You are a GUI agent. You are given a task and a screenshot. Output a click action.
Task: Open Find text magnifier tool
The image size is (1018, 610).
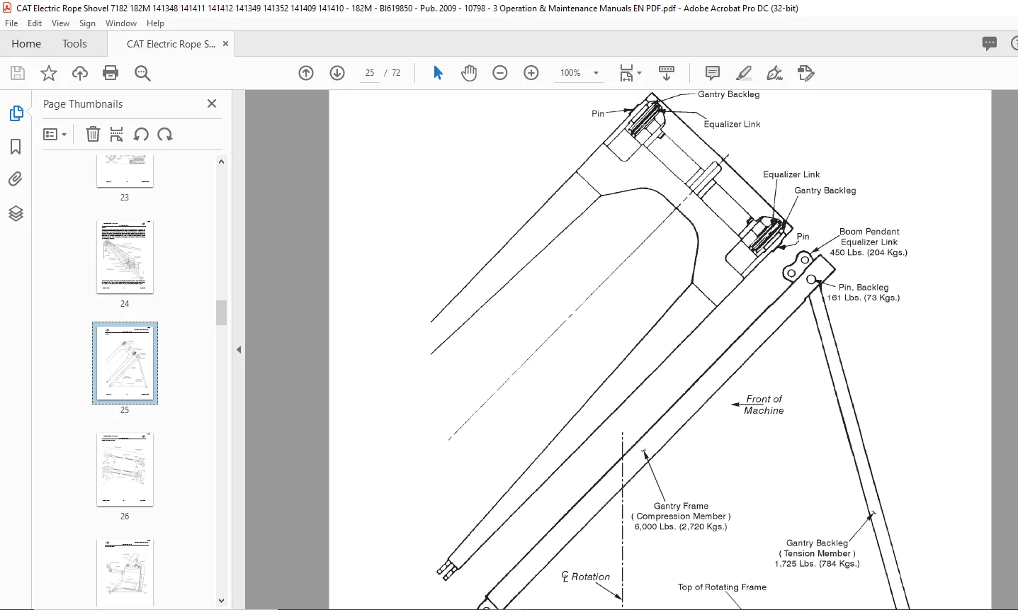(x=142, y=73)
